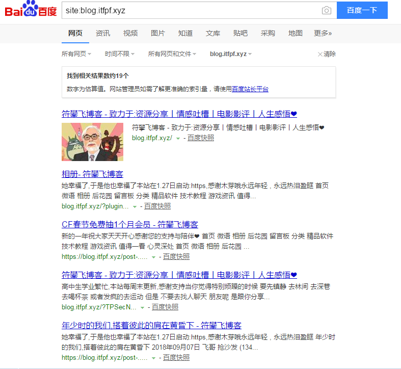
Task: Open the 知道 tab
Action: coord(185,33)
